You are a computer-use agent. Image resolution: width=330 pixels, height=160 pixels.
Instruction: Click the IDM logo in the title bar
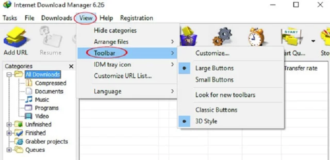[7, 5]
